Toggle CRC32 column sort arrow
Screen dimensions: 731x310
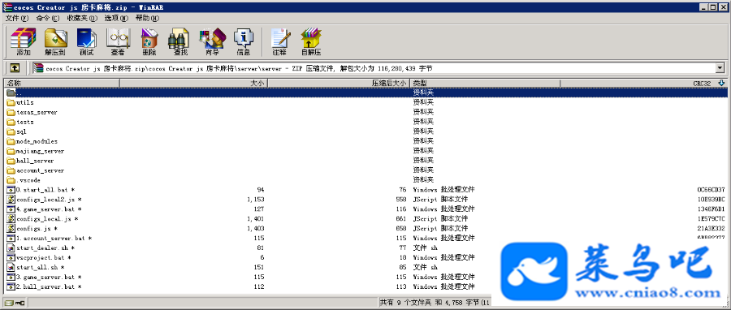(x=722, y=84)
